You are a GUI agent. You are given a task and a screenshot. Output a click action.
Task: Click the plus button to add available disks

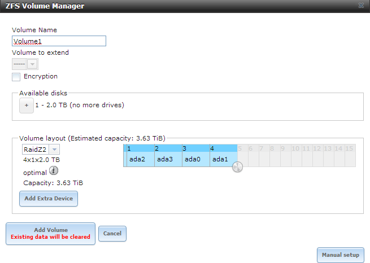[27, 106]
